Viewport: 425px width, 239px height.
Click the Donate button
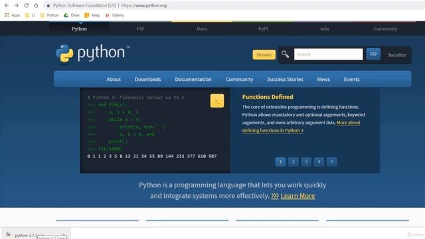pos(264,54)
